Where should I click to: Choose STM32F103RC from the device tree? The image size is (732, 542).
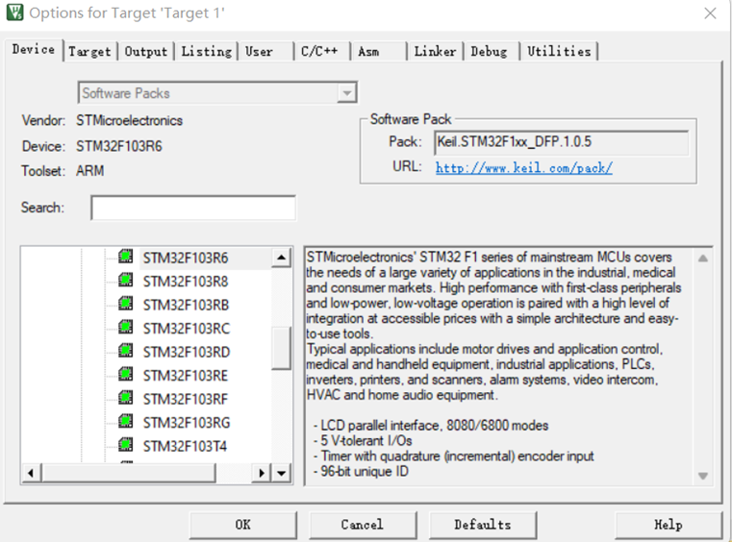(x=187, y=329)
